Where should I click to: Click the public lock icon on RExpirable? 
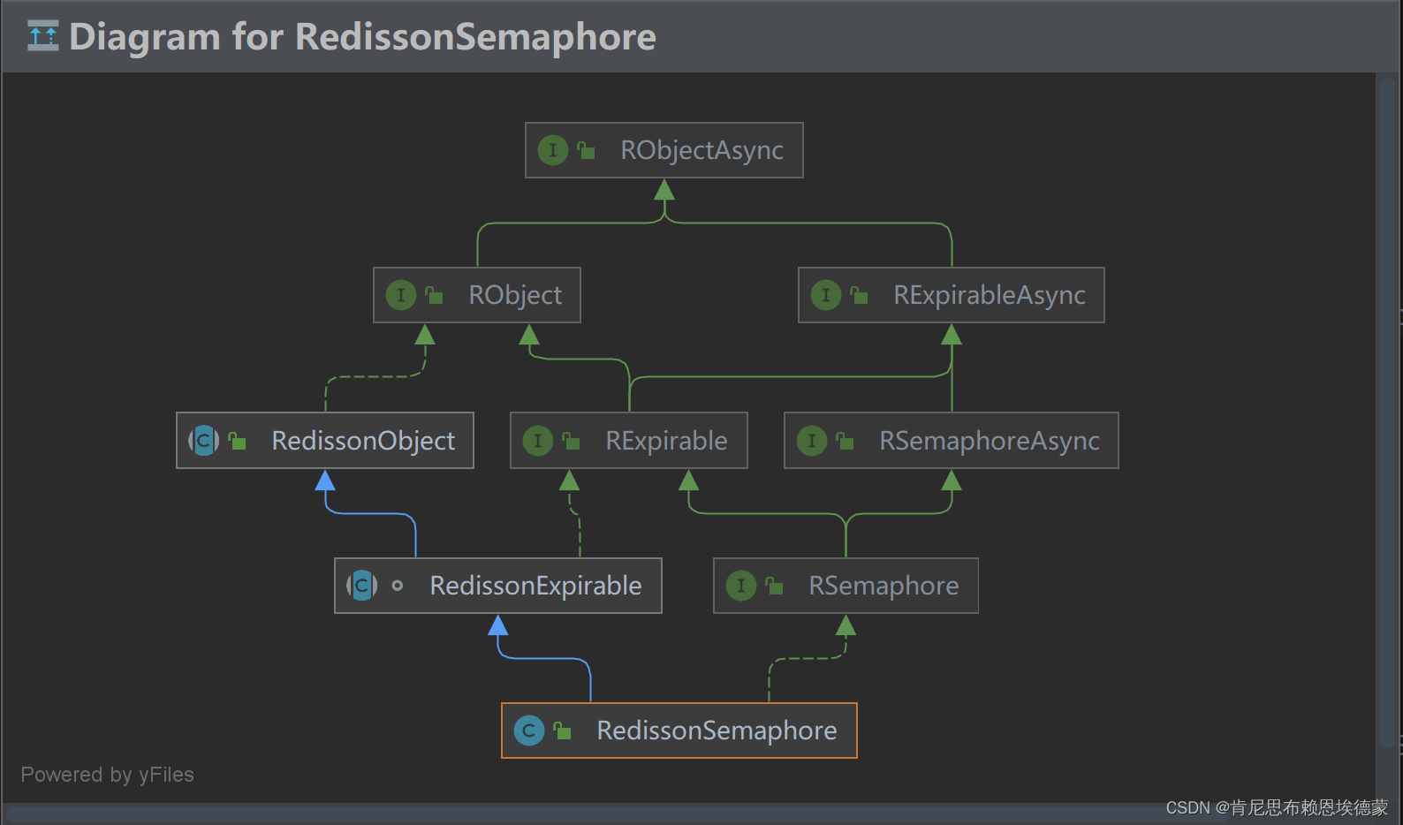(571, 440)
